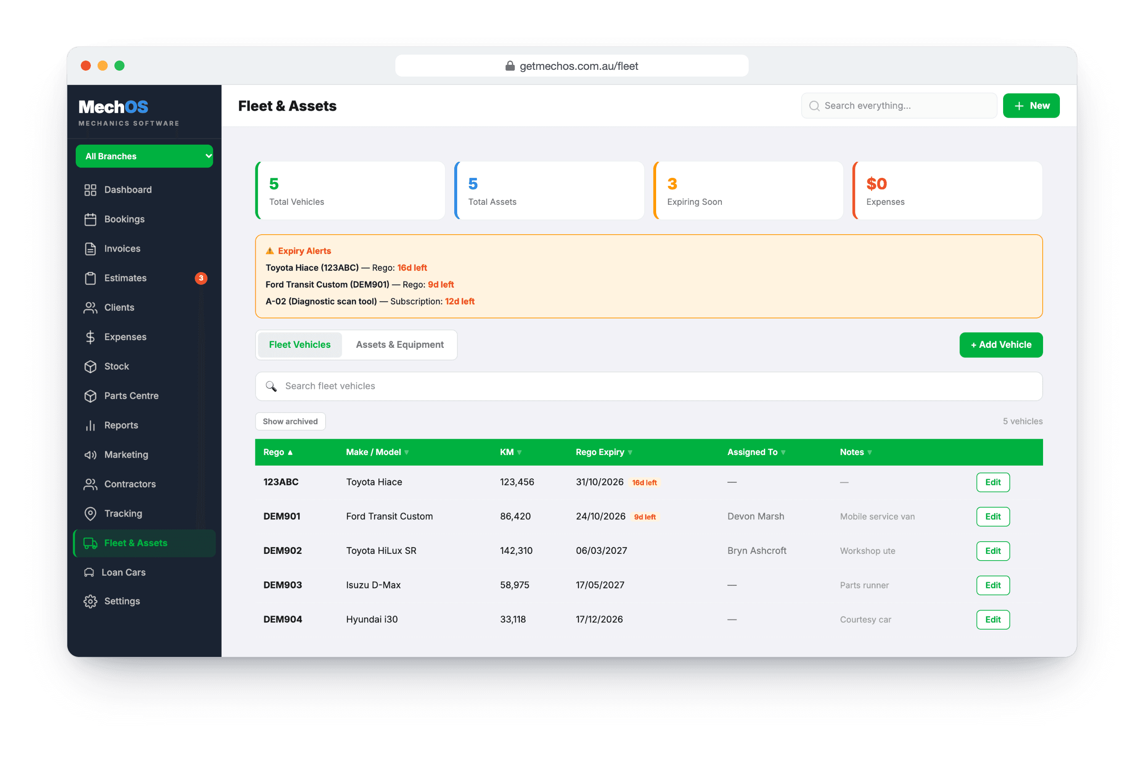Focus the Search everything field
The image size is (1144, 757).
pyautogui.click(x=898, y=106)
